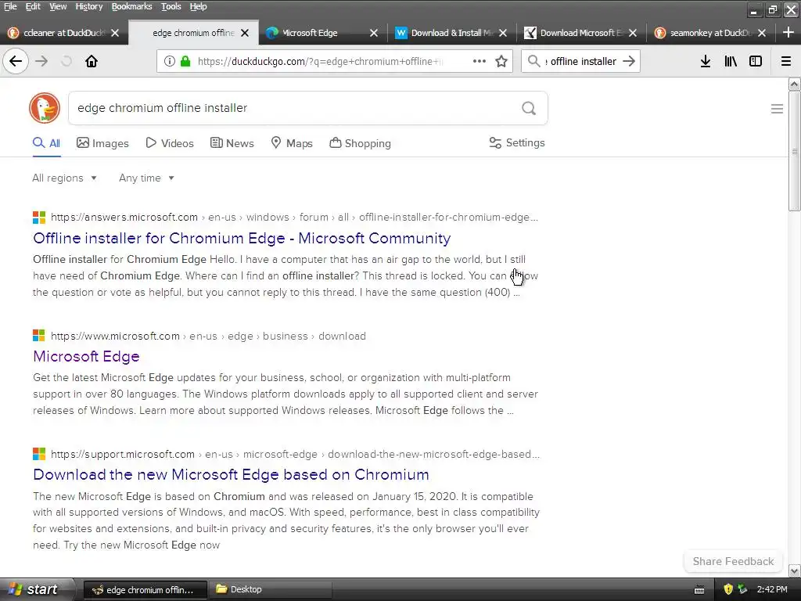801x601 pixels.
Task: Open the View menu
Action: (58, 6)
